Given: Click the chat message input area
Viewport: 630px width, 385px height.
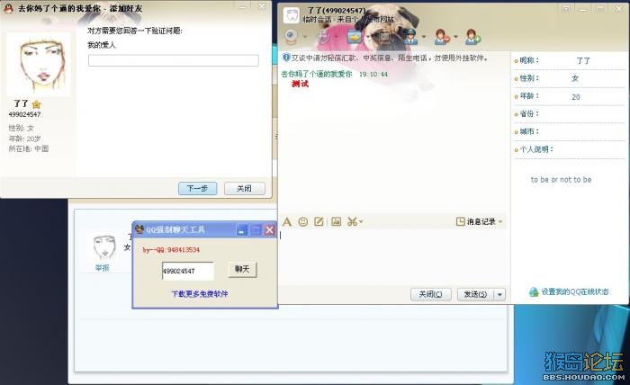Looking at the screenshot, I should click(392, 257).
